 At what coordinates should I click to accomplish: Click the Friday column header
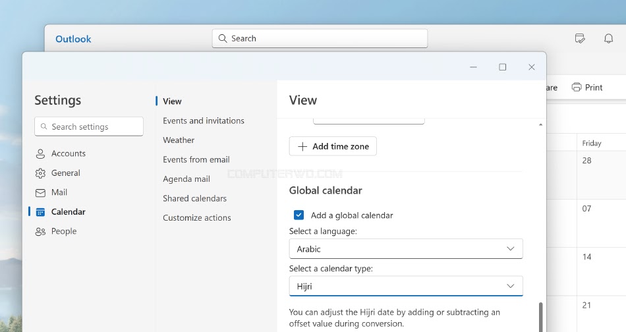click(x=592, y=143)
